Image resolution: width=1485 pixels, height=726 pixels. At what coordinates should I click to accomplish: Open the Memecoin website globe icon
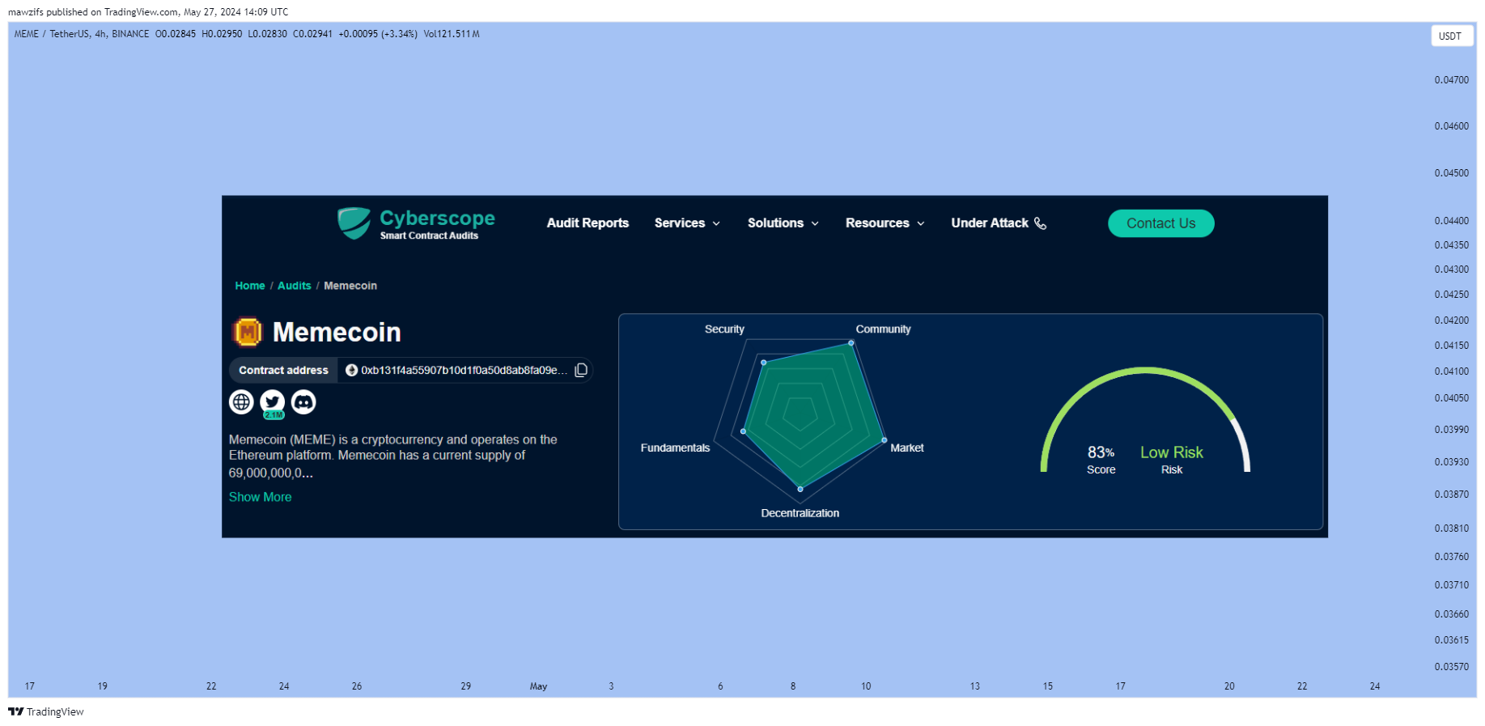(x=241, y=401)
